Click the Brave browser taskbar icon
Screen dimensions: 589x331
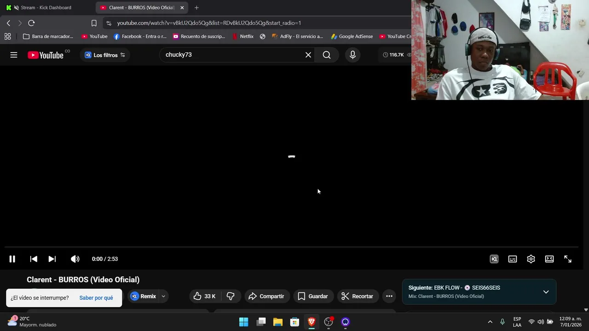coord(312,322)
